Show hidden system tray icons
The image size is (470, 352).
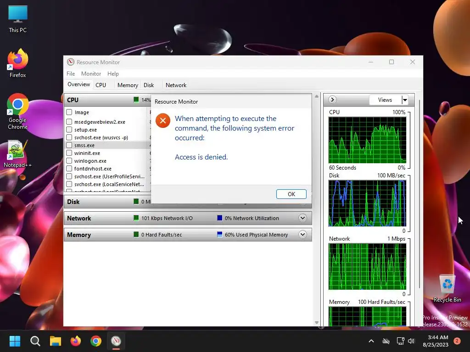371,341
